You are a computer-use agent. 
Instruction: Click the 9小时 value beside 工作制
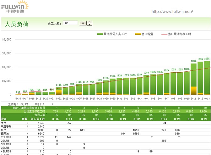click(24, 104)
